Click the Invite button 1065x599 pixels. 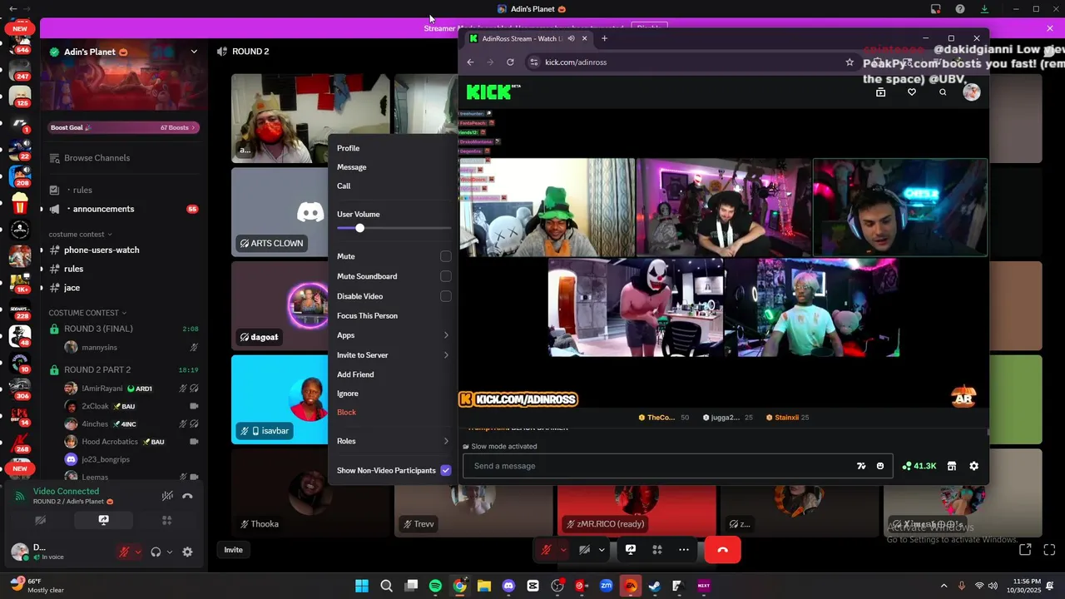[x=233, y=550]
